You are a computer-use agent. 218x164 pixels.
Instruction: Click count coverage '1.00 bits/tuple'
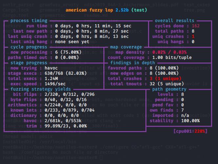[x=172, y=57]
